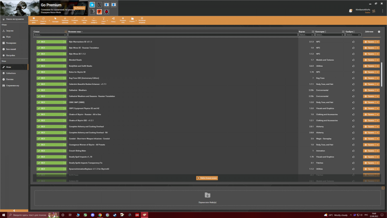Click Configure FNIS toolbar item
This screenshot has width=387, height=218.
tap(123, 20)
